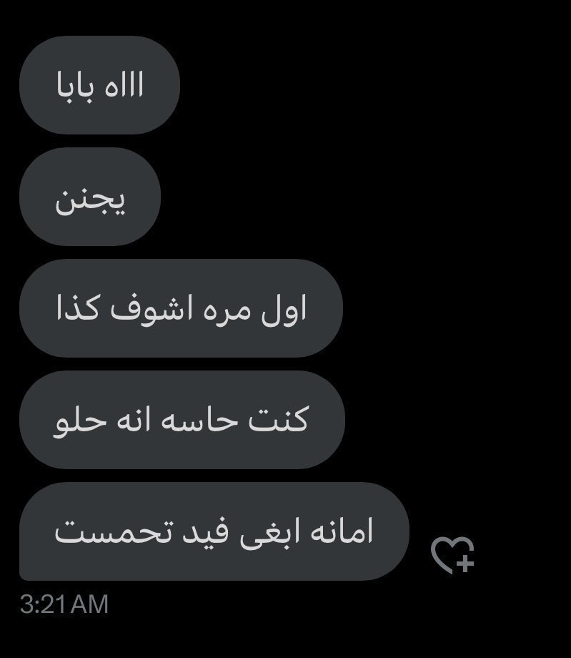Click the word 'بابا' in first message

click(x=76, y=87)
